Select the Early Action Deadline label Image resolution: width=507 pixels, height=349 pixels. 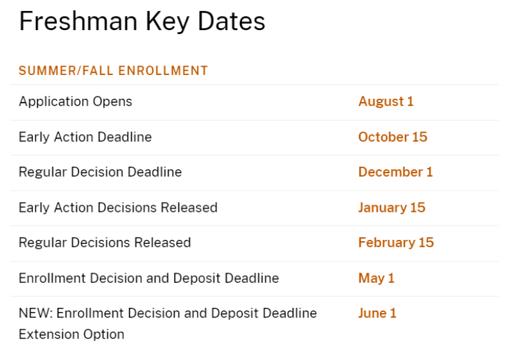[85, 137]
